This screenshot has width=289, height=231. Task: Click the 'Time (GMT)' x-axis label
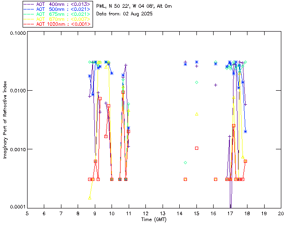click(154, 219)
